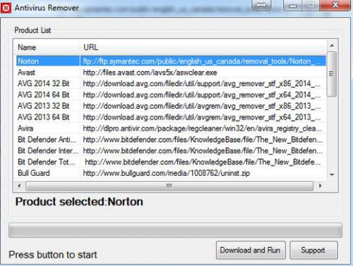Click horizontal scrollbar left arrow

coord(19,186)
